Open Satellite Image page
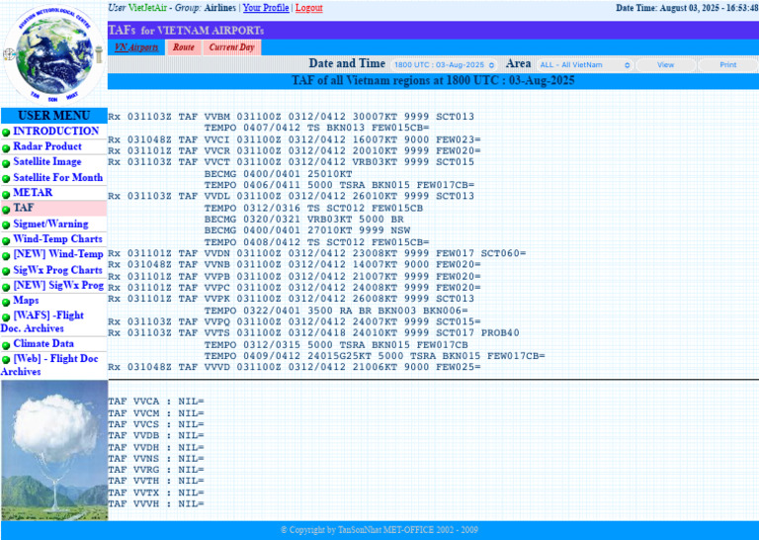Image resolution: width=759 pixels, height=540 pixels. (47, 162)
